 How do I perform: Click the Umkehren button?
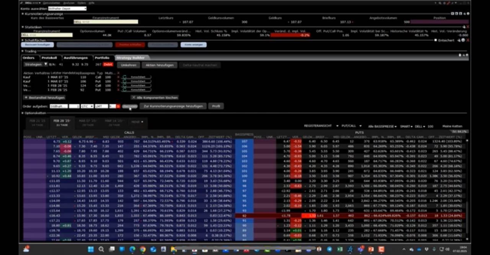(x=128, y=65)
